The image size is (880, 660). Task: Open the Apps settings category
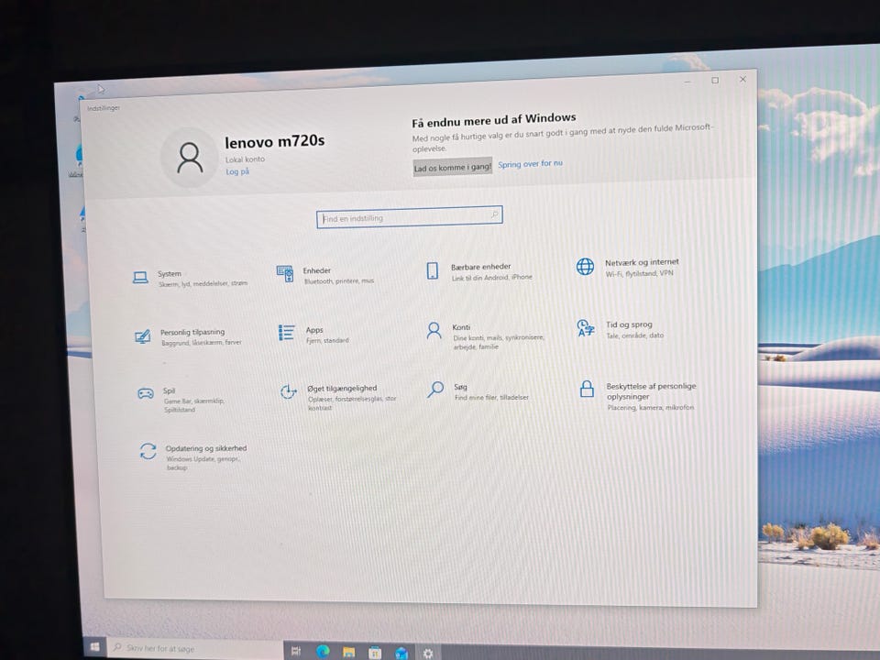(x=313, y=335)
